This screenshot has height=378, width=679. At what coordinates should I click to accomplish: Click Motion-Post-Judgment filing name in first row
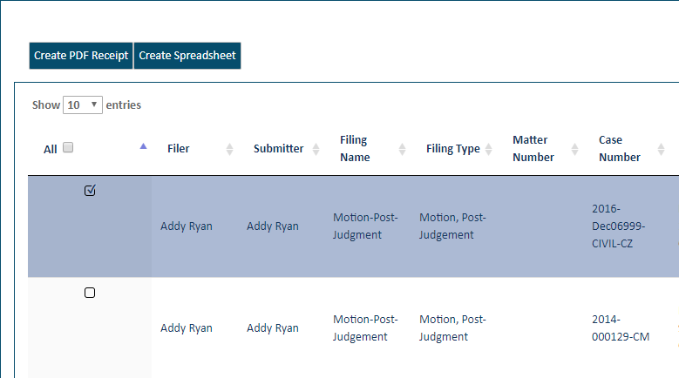[x=365, y=226]
